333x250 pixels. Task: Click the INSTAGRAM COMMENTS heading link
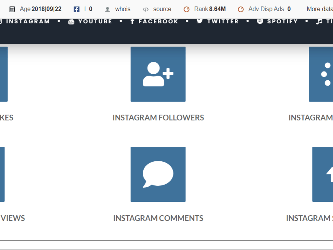coord(158,218)
